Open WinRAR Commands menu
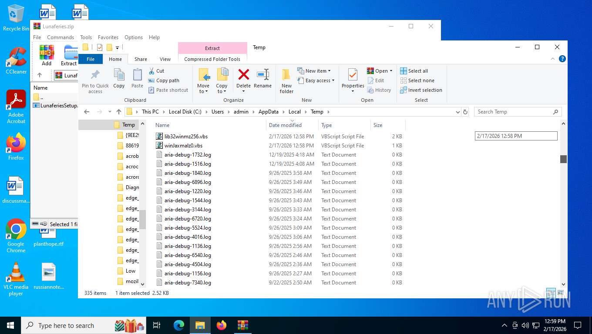The width and height of the screenshot is (592, 334). point(61,37)
